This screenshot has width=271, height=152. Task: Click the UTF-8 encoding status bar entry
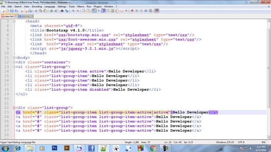click(241, 142)
